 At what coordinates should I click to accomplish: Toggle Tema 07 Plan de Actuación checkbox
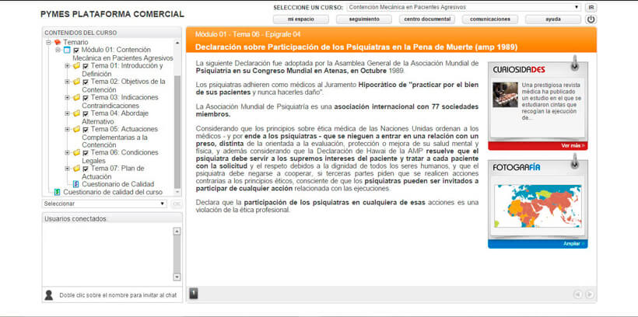coord(86,169)
